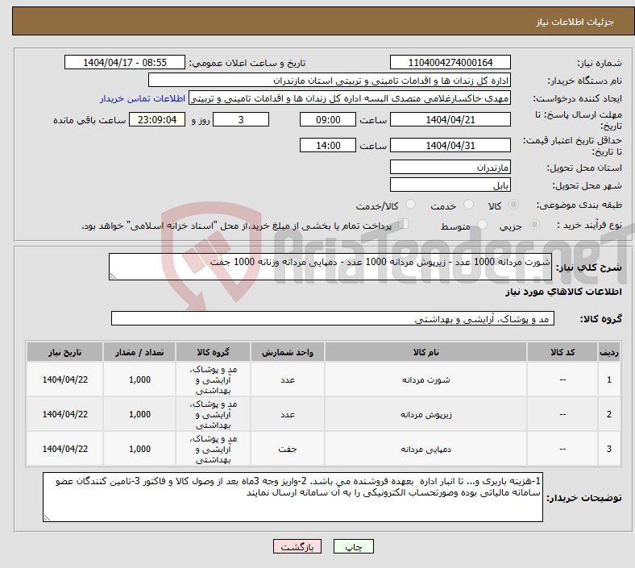Click the شرح کلی نیاز description textarea

point(330,267)
